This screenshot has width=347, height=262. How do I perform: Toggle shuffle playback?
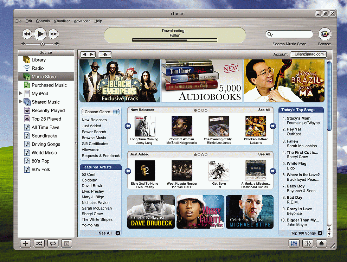coord(39,244)
